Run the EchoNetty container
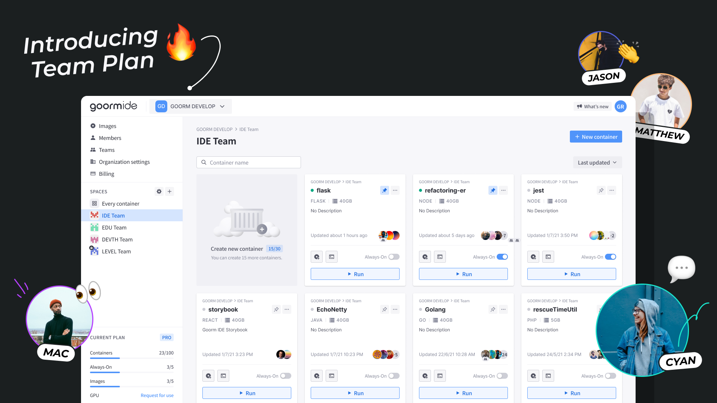Image resolution: width=717 pixels, height=403 pixels. tap(355, 393)
